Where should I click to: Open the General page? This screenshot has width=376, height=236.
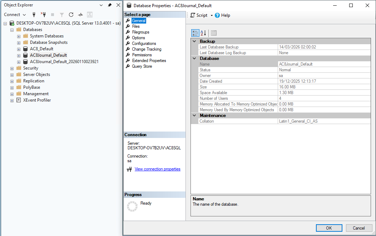pos(139,21)
